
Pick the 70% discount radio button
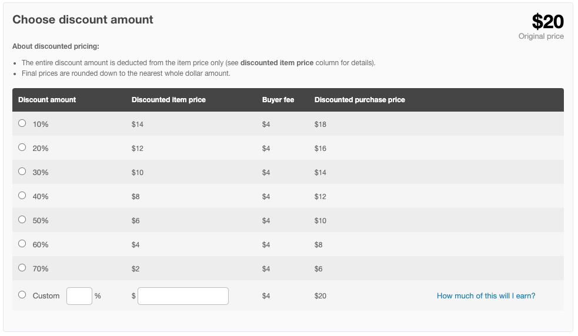pyautogui.click(x=22, y=268)
